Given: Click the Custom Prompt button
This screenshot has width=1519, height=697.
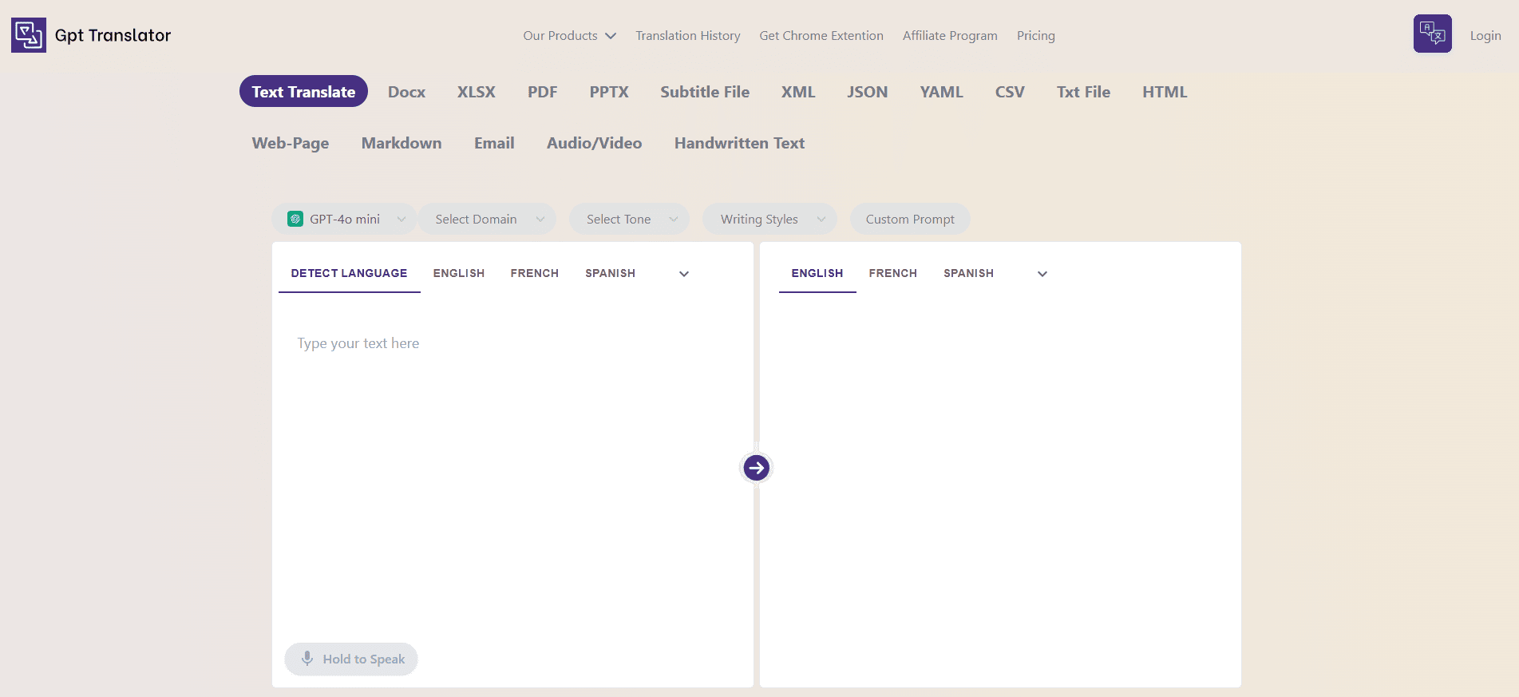Looking at the screenshot, I should [910, 219].
